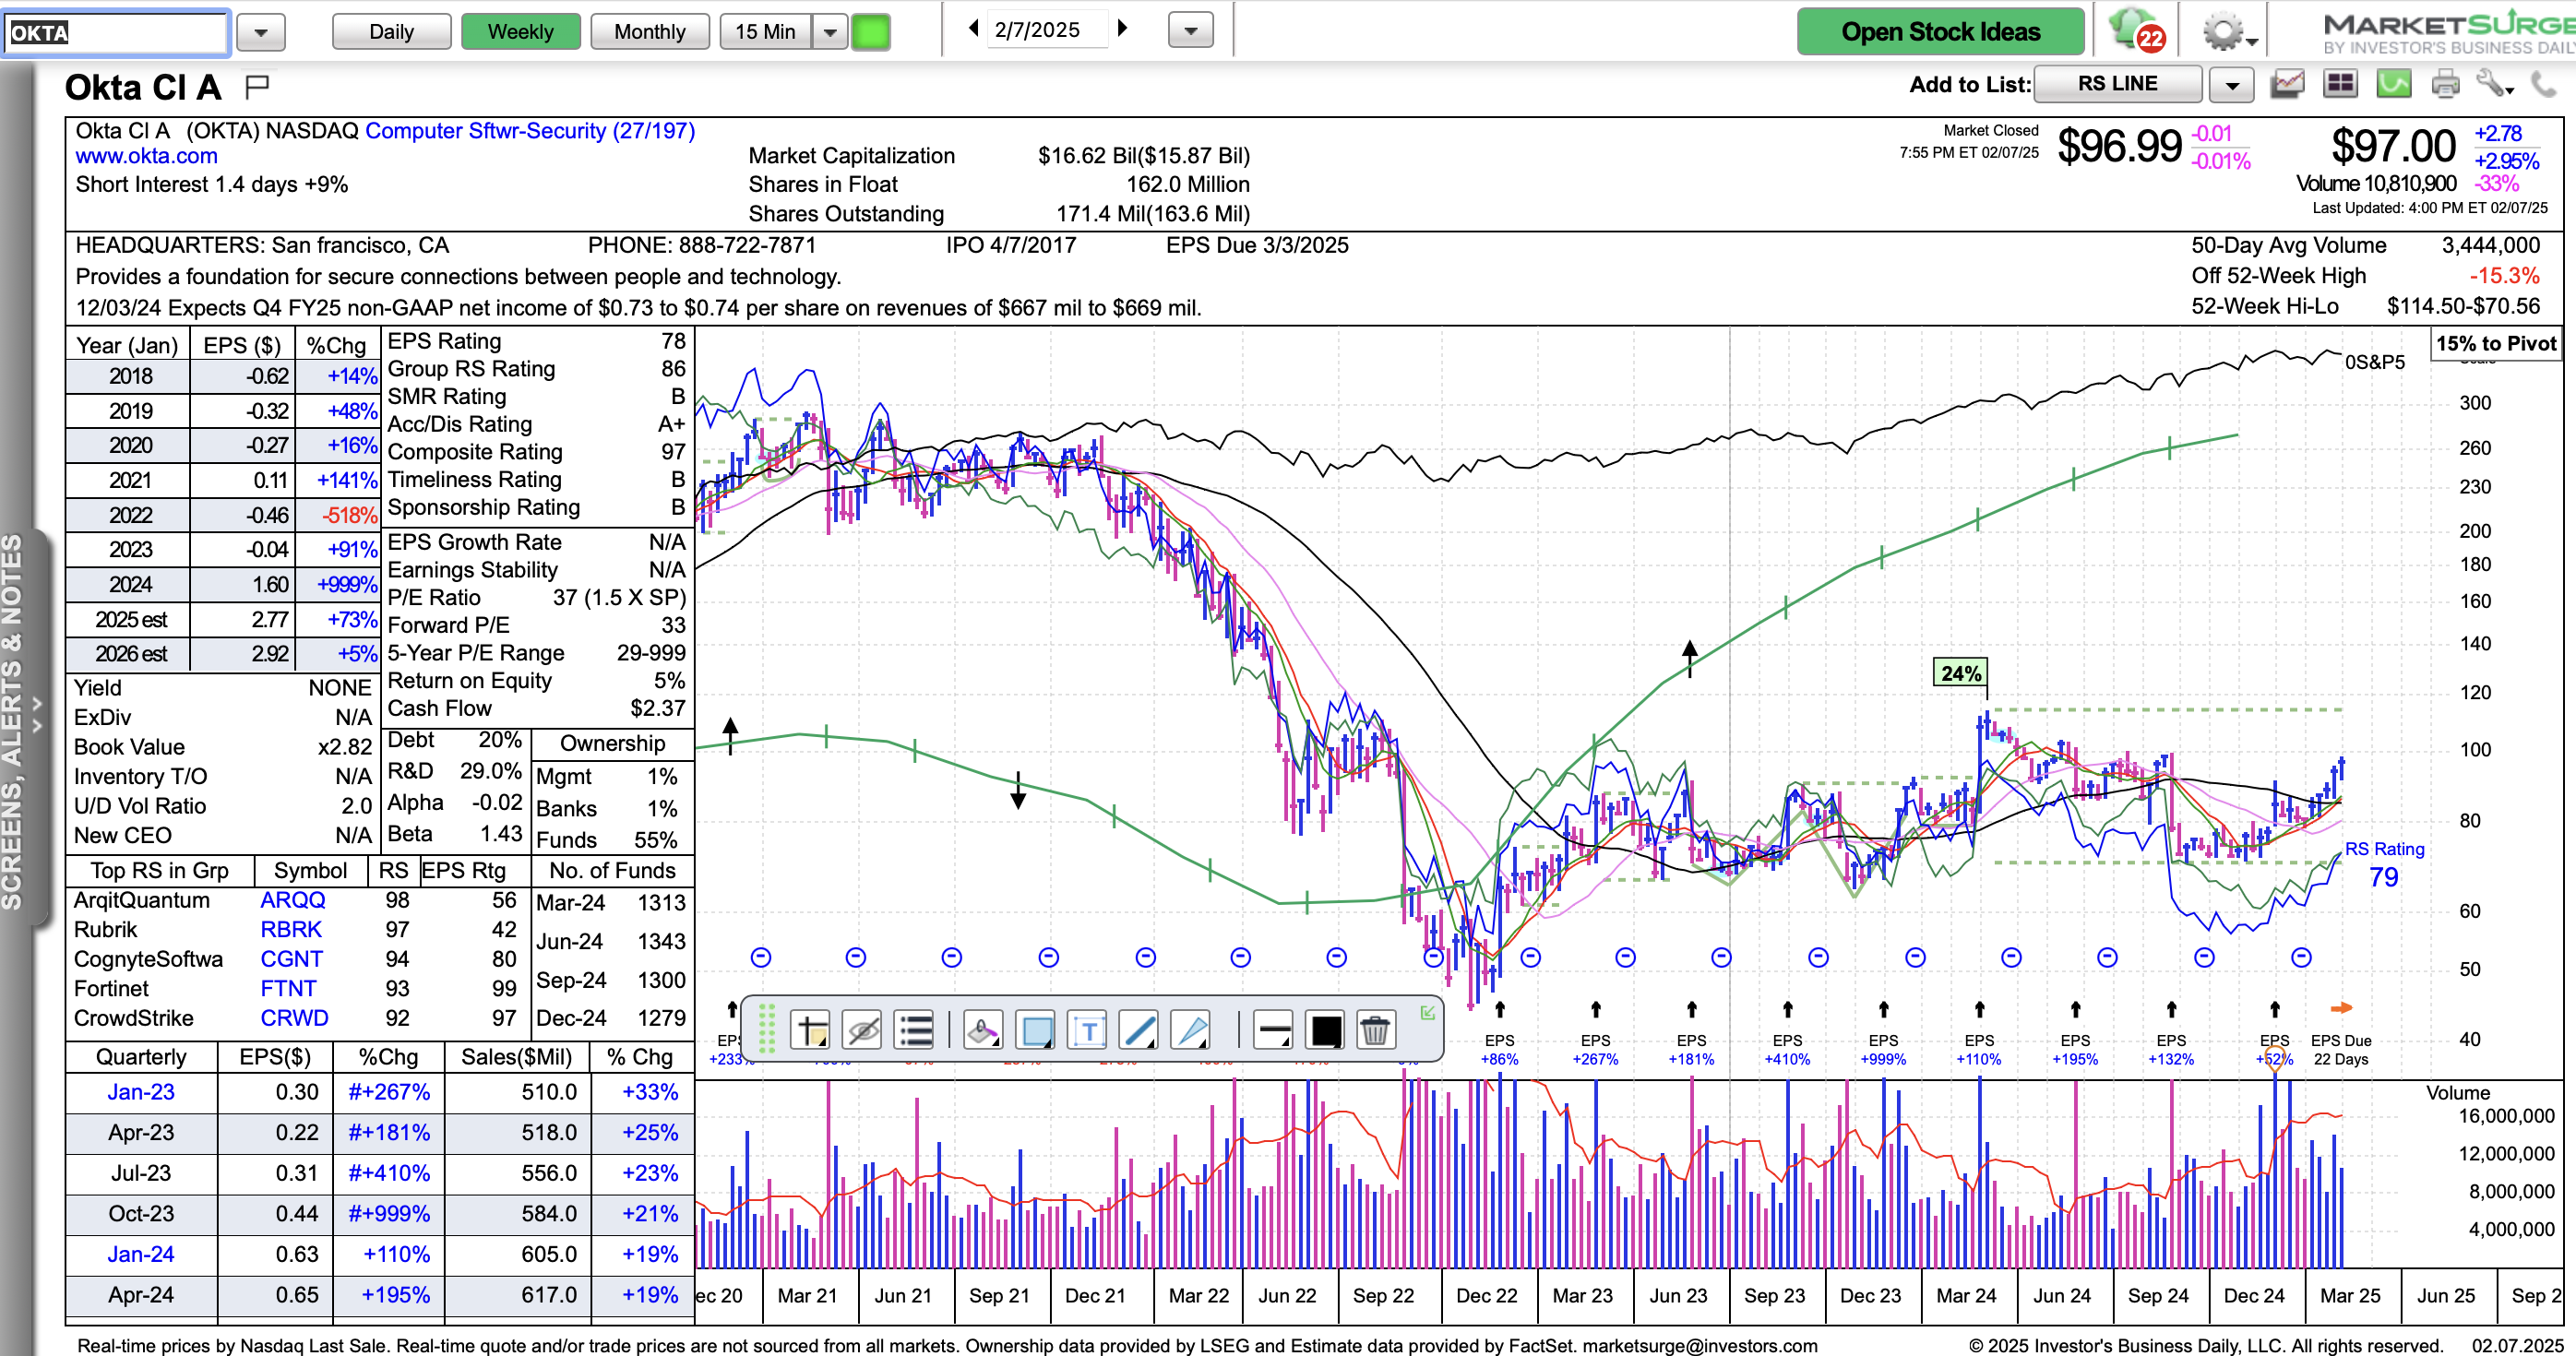Switch chart to Monthly timeframe

649,32
